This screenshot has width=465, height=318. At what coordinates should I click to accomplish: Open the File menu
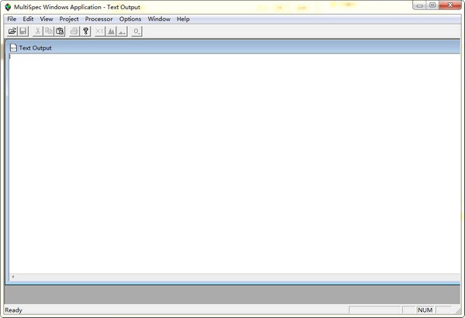[12, 19]
